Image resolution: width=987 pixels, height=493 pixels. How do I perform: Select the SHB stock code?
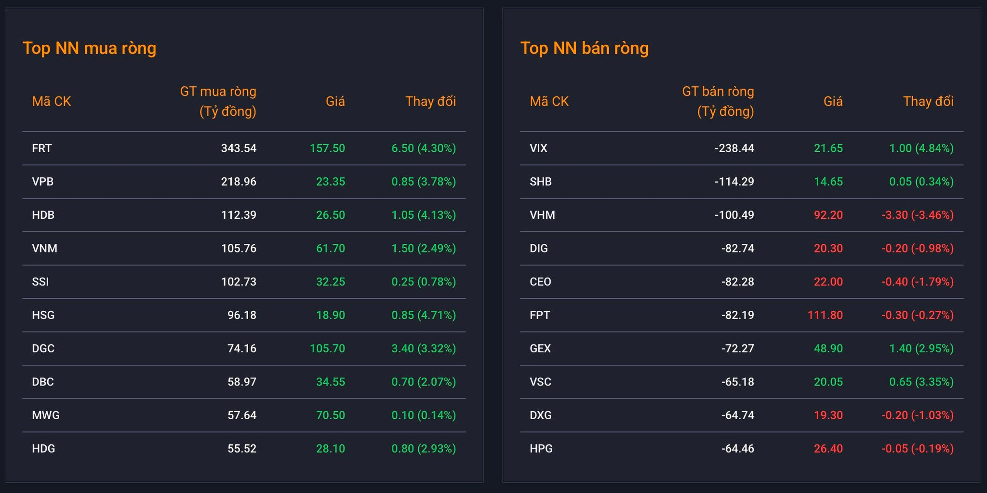(541, 182)
